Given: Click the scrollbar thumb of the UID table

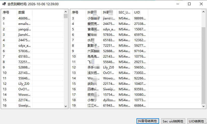Looking at the screenshot, I should (x=204, y=65).
